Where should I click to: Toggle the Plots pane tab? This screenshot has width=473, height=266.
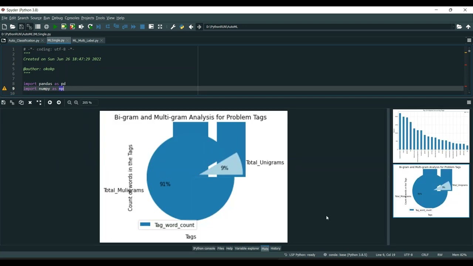[x=265, y=249]
